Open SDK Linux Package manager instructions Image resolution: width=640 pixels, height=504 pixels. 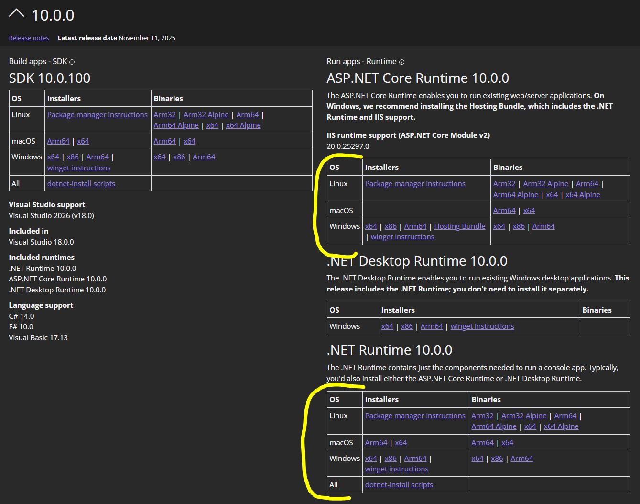pos(97,115)
